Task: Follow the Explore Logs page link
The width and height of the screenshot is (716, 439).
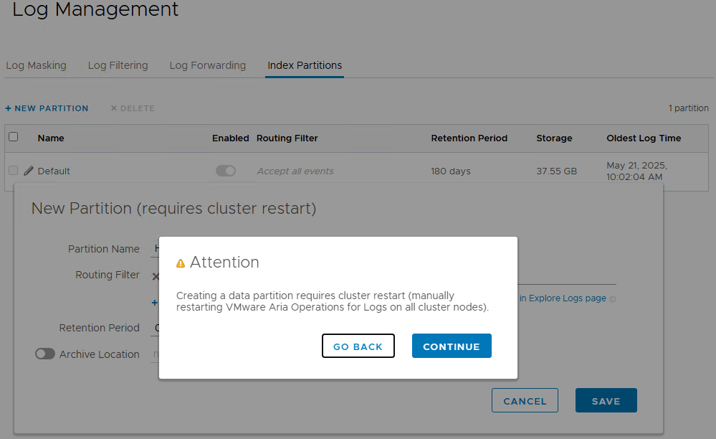Action: pos(567,298)
